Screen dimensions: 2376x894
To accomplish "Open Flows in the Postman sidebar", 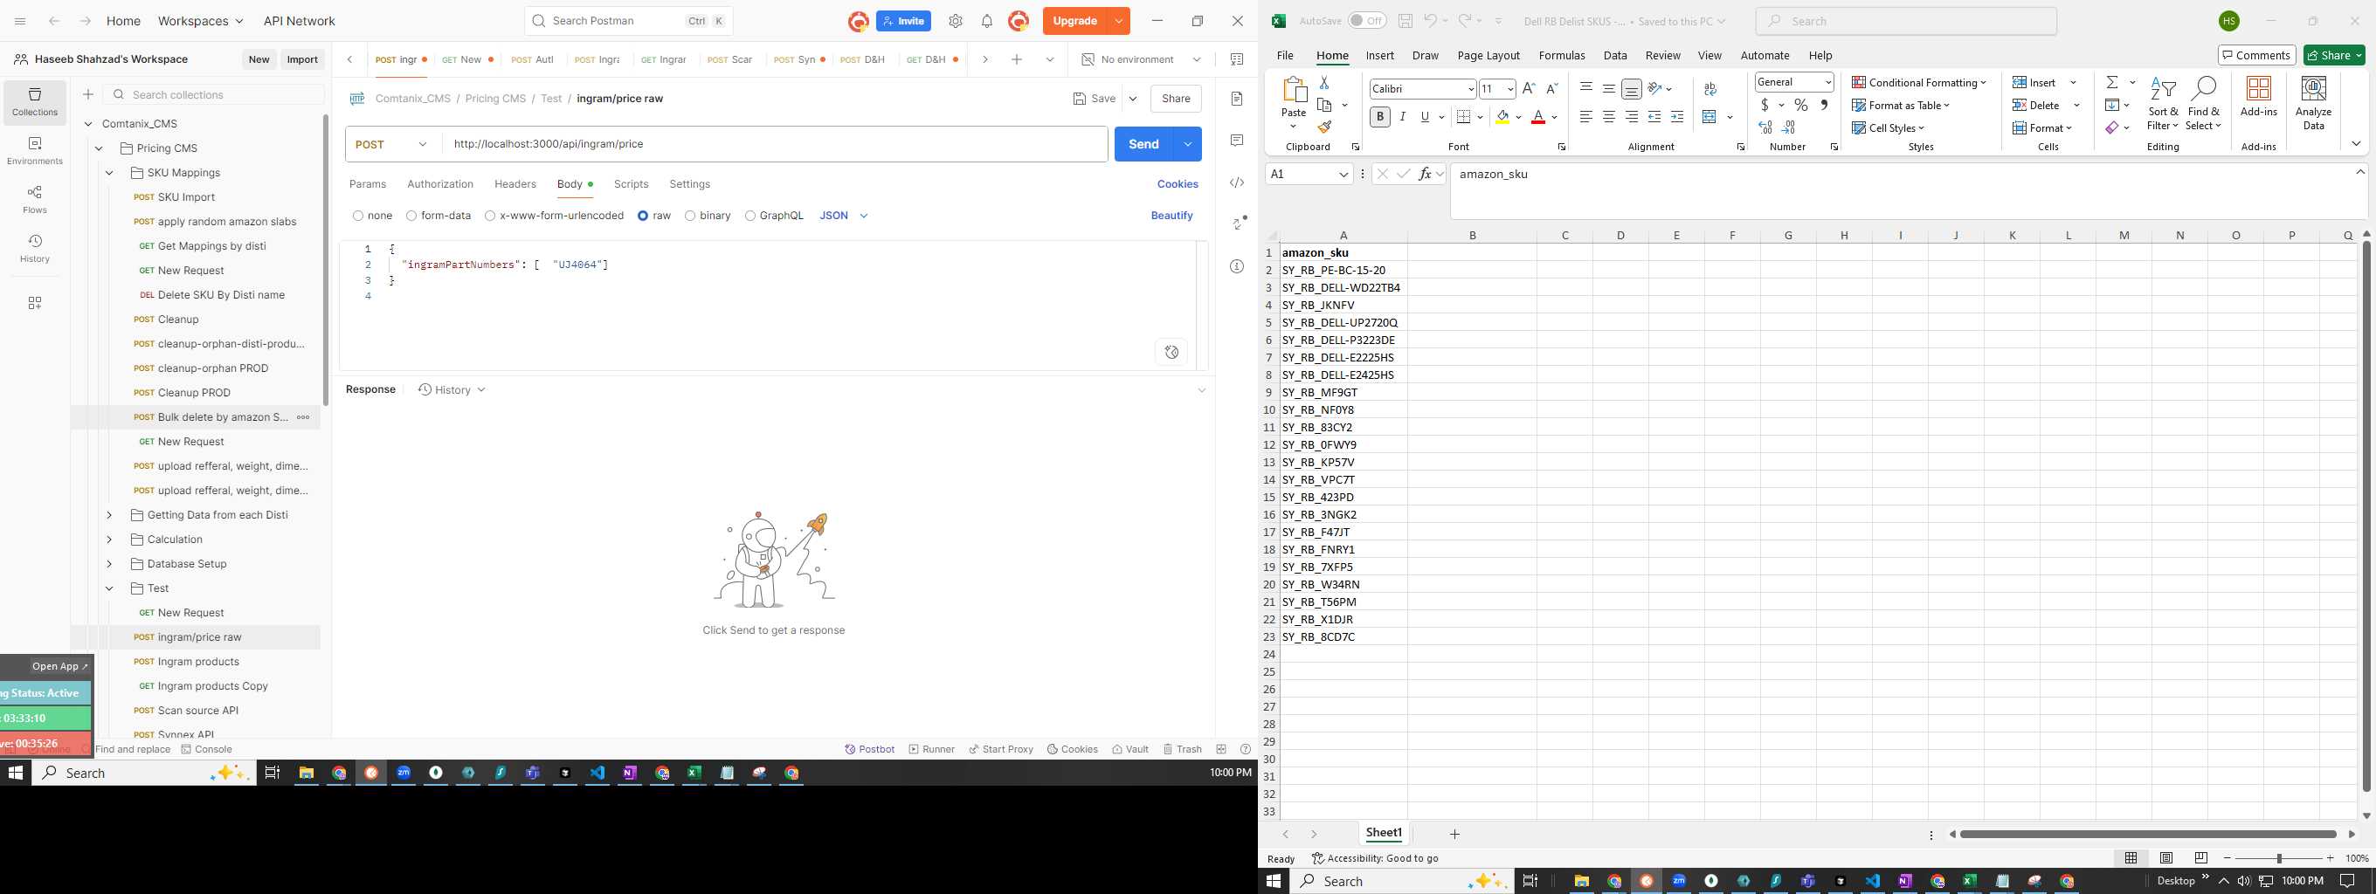I will click(35, 199).
